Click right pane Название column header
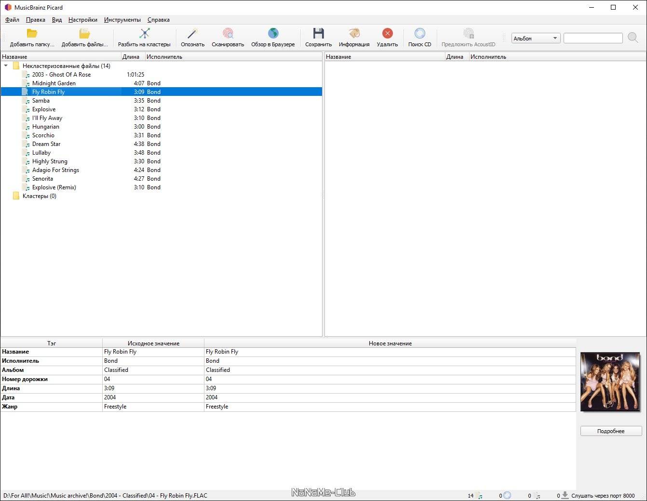647x501 pixels. point(385,57)
